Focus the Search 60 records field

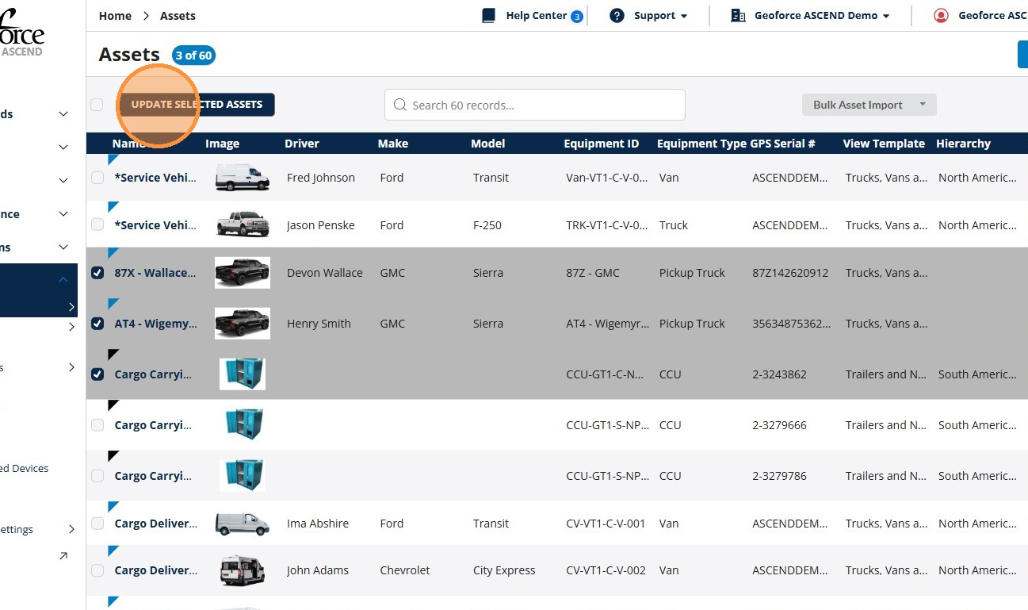[535, 105]
